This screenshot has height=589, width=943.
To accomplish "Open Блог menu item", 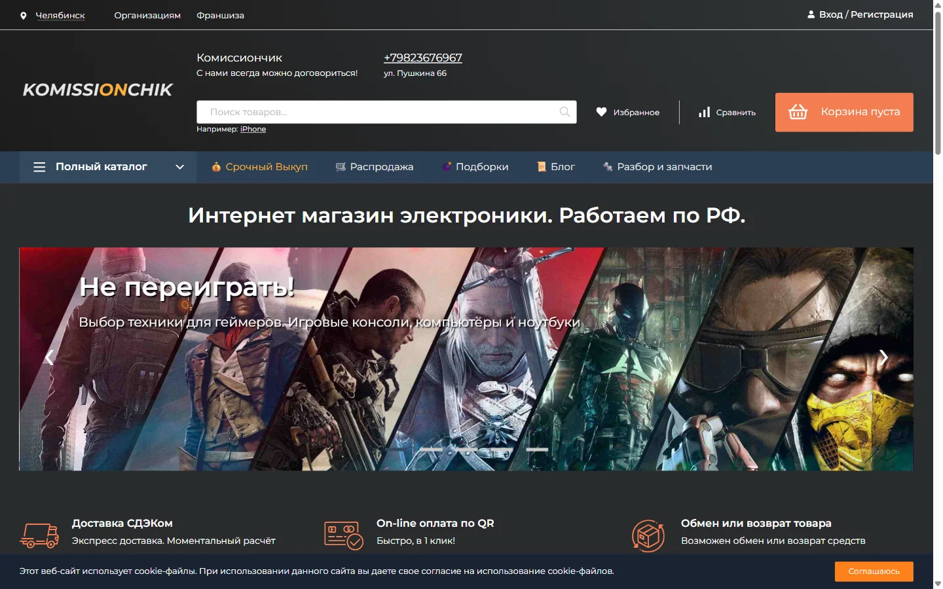I will tap(563, 167).
